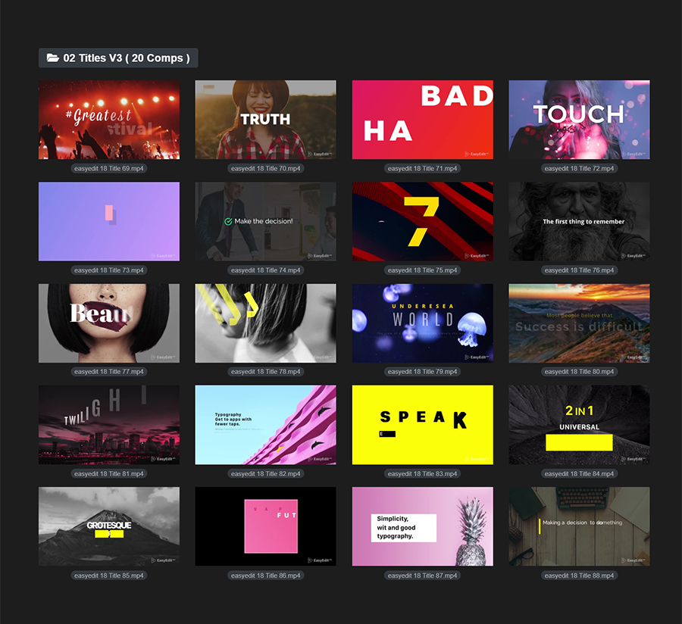Select the TRUTH title thumbnail
This screenshot has width=682, height=624.
(x=265, y=120)
